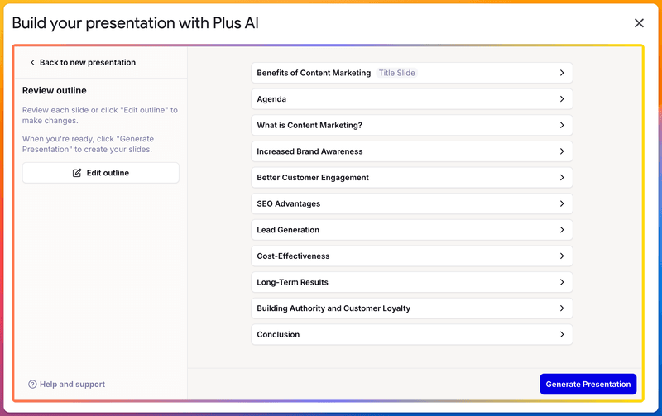The height and width of the screenshot is (416, 662).
Task: Expand the Lead Generation chevron
Action: tap(562, 230)
